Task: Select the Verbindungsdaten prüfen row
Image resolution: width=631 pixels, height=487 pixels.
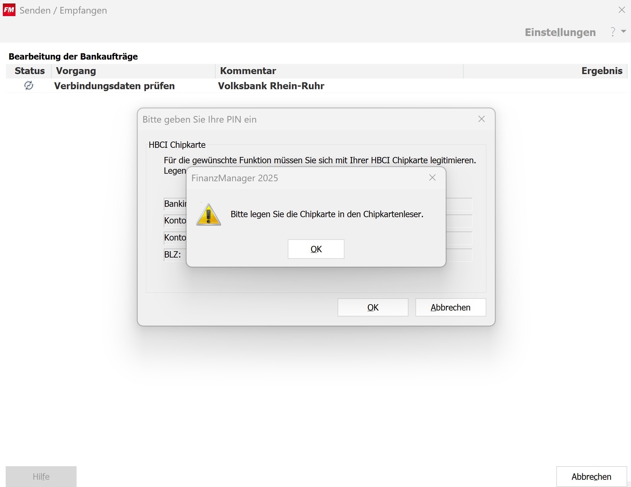Action: pos(114,86)
